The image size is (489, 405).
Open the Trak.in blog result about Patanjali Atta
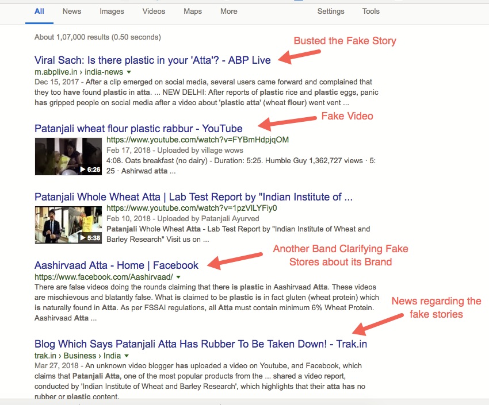(201, 344)
